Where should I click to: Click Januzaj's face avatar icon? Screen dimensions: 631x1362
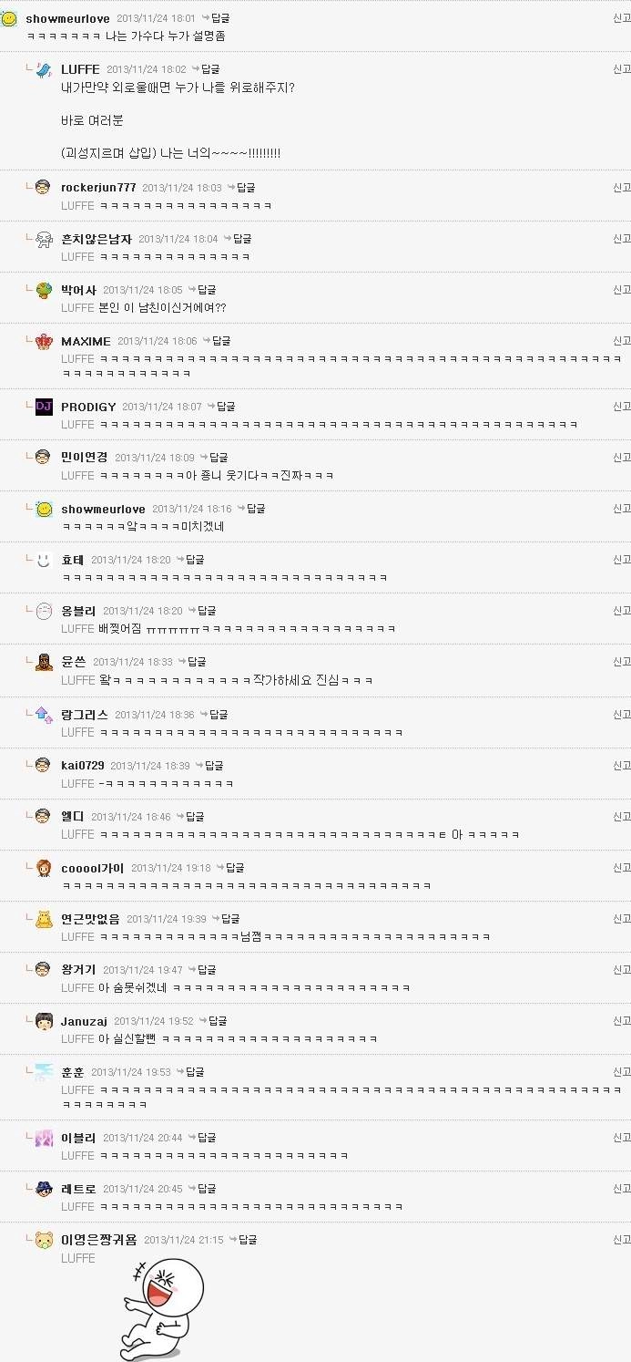point(44,1021)
